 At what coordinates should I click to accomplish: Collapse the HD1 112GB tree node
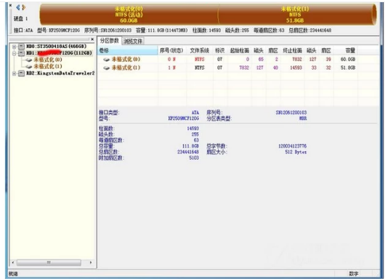[x=15, y=53]
